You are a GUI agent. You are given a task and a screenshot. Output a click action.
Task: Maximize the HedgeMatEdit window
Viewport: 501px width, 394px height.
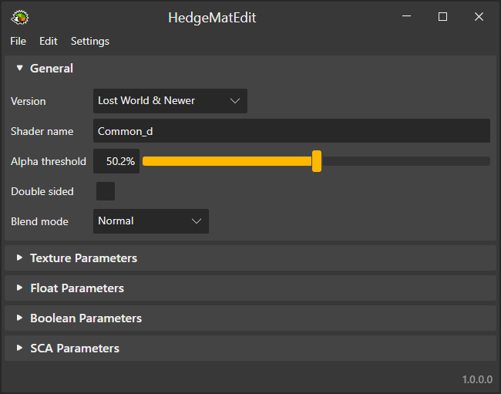tap(442, 16)
